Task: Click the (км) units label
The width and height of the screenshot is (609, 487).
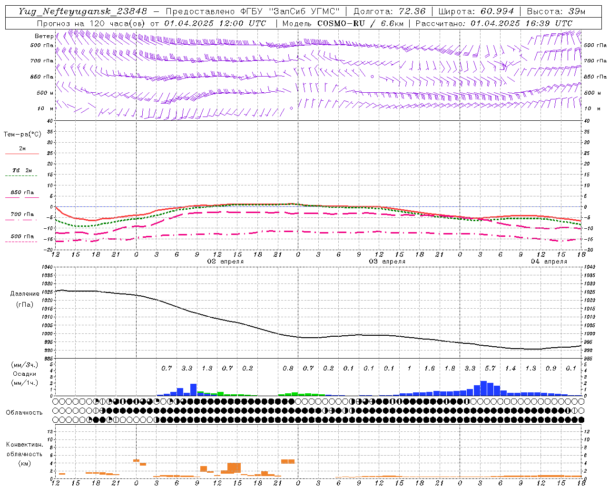Action: coord(25,463)
